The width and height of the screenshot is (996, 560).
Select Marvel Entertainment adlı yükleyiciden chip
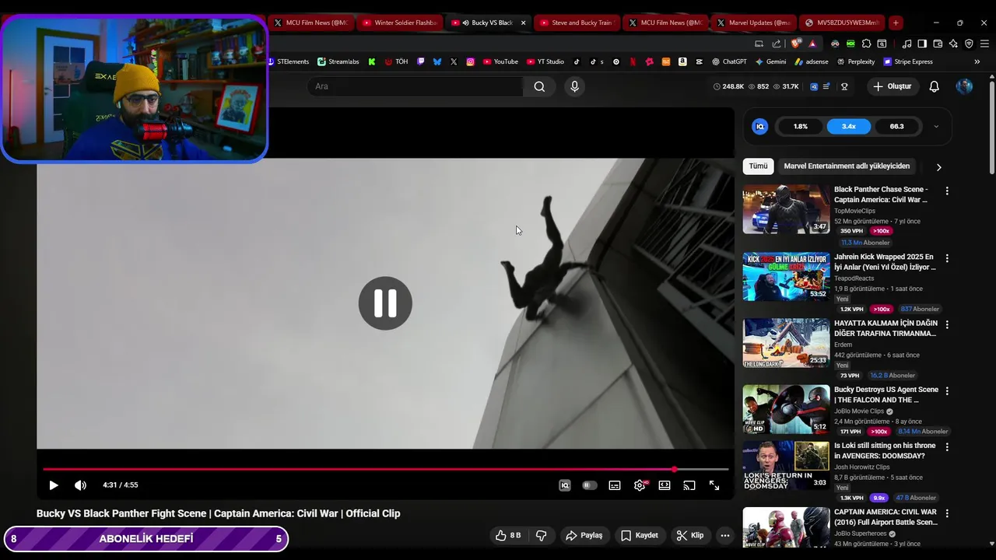[847, 166]
